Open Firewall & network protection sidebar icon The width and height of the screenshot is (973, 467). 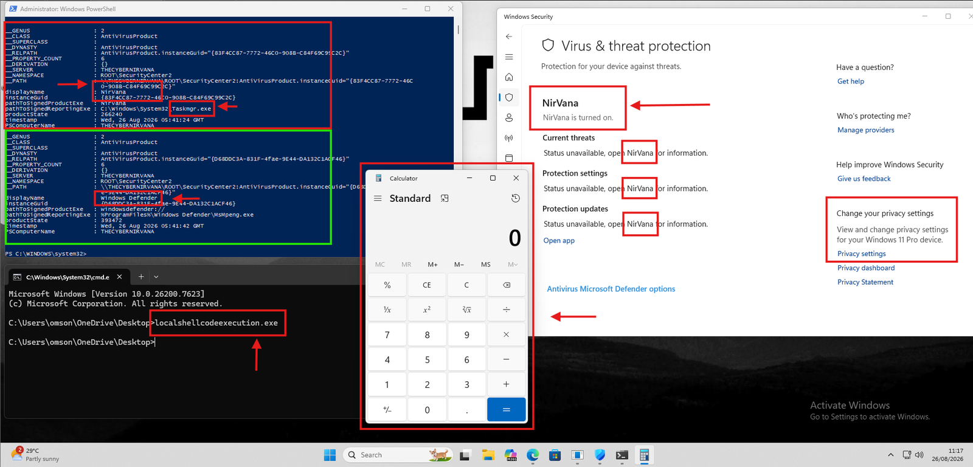tap(509, 138)
